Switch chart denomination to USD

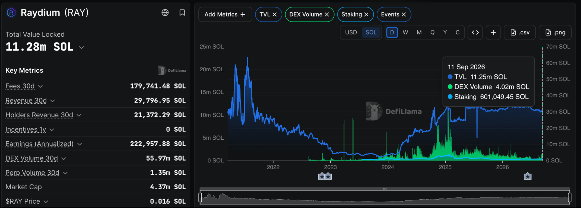coord(351,32)
